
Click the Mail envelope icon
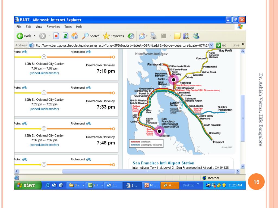coord(142,36)
